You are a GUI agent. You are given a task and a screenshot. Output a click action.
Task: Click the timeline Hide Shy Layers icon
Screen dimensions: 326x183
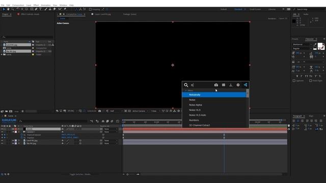tap(103, 121)
